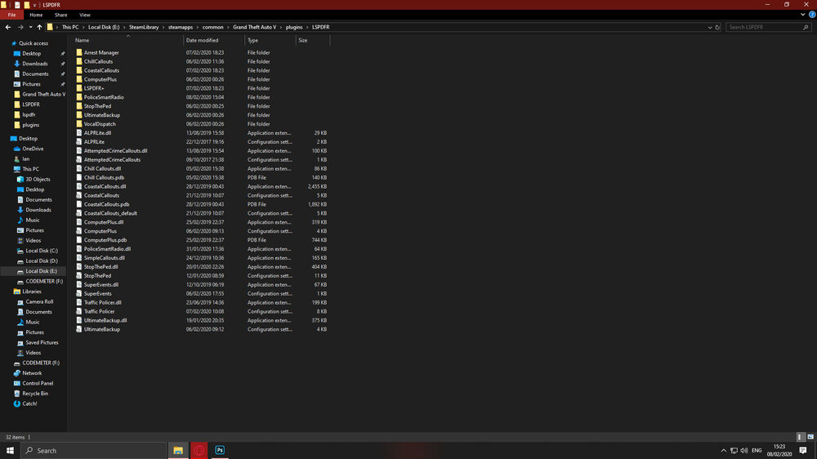Expand the ribbon with chevron
This screenshot has height=459, width=817.
click(802, 15)
